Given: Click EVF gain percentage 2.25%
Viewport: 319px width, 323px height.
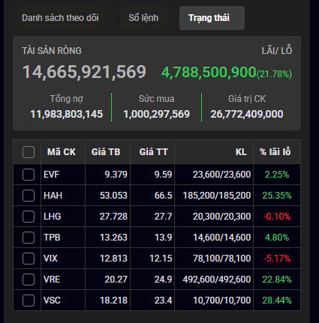Looking at the screenshot, I should coord(277,175).
